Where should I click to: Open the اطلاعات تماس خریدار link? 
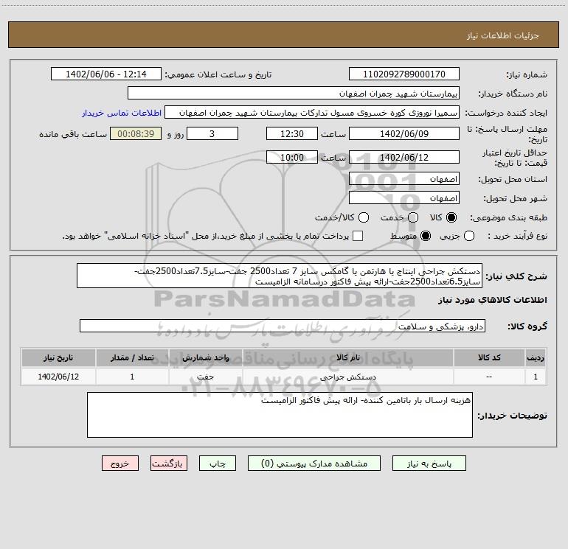(x=122, y=113)
